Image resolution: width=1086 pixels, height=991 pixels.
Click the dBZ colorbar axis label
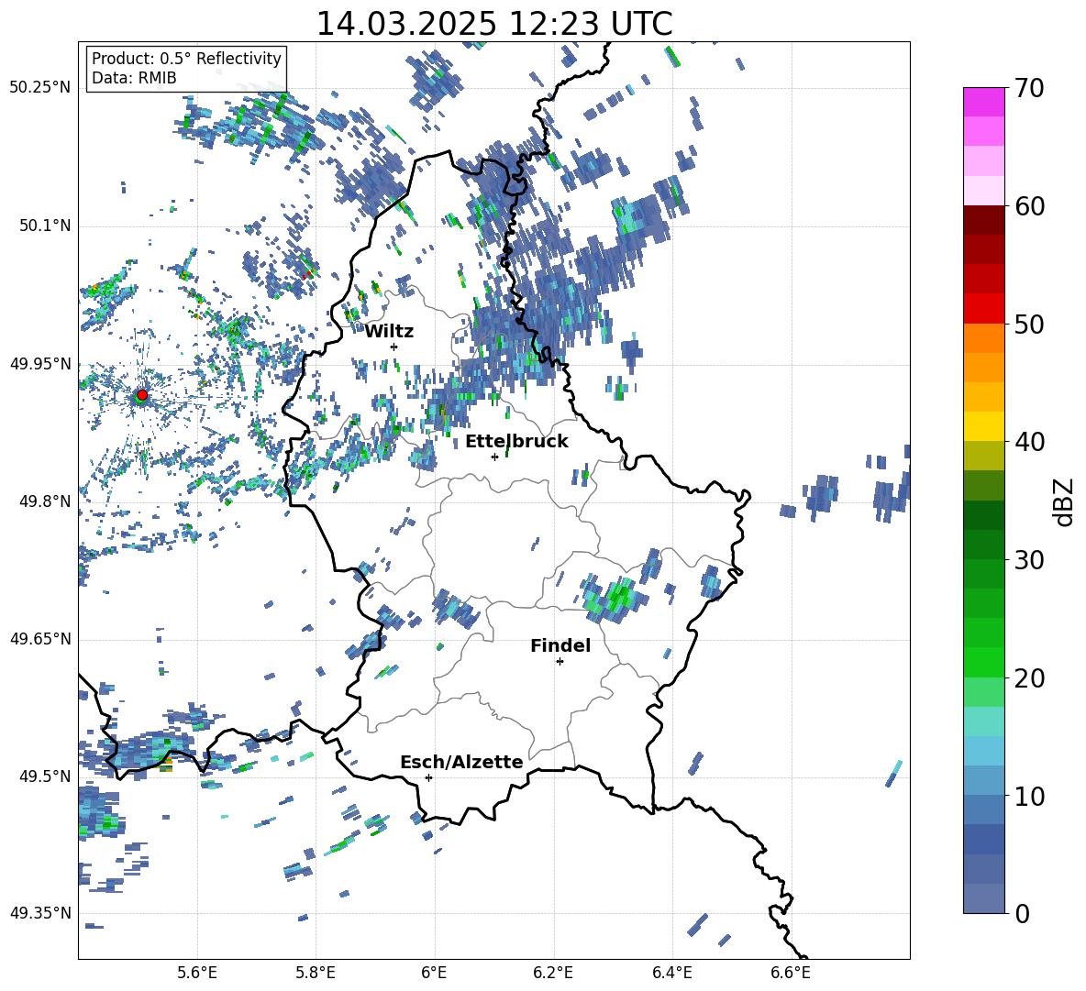1065,501
